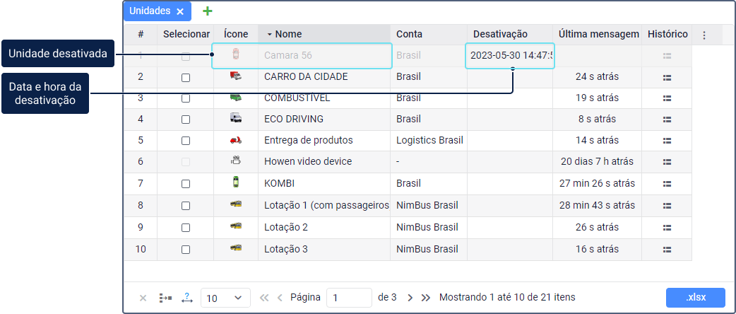
Task: Select the COMBUSTIVEL row checkbox
Action: click(186, 98)
